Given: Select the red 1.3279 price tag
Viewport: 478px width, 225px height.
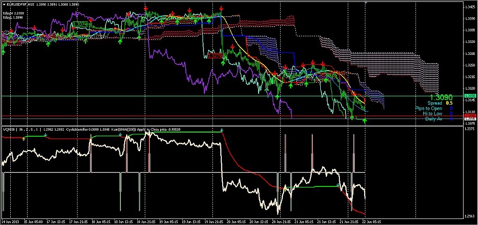Looking at the screenshot, I should [214, 56].
